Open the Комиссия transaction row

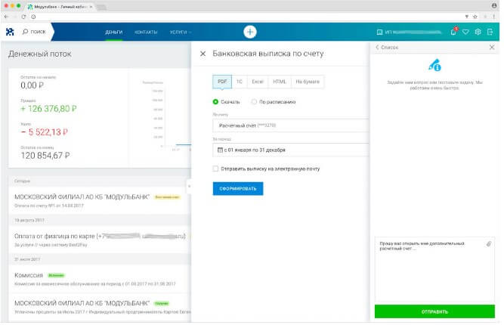click(x=100, y=279)
